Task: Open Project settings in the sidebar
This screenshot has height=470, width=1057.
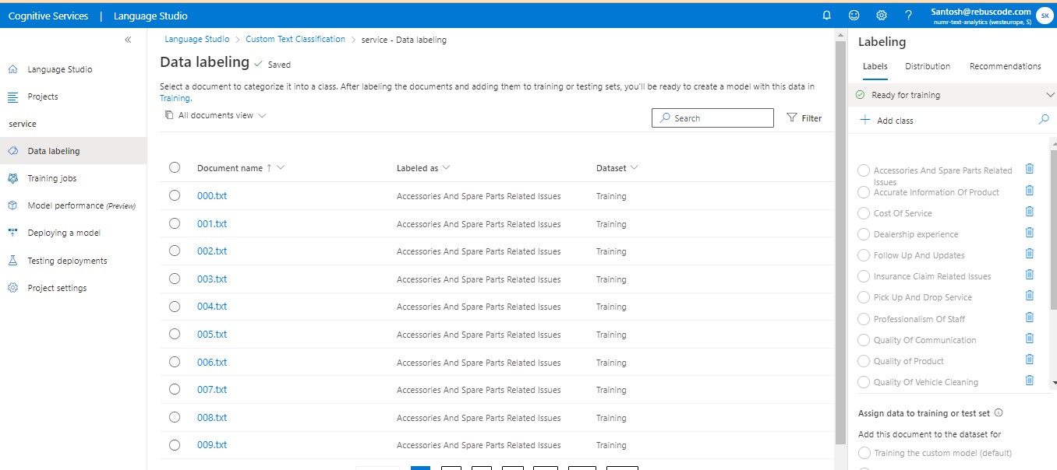Action: click(12, 287)
